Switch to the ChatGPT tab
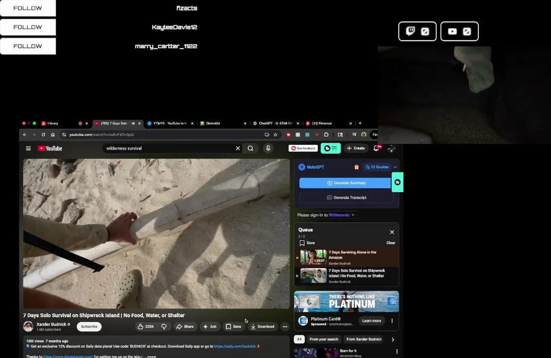 (x=275, y=123)
